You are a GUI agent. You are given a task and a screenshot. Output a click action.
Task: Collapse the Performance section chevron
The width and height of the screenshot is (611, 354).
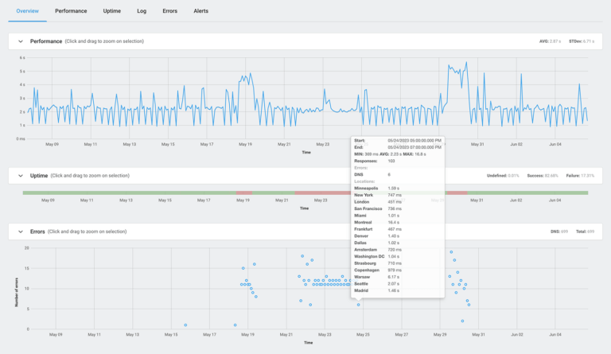21,41
